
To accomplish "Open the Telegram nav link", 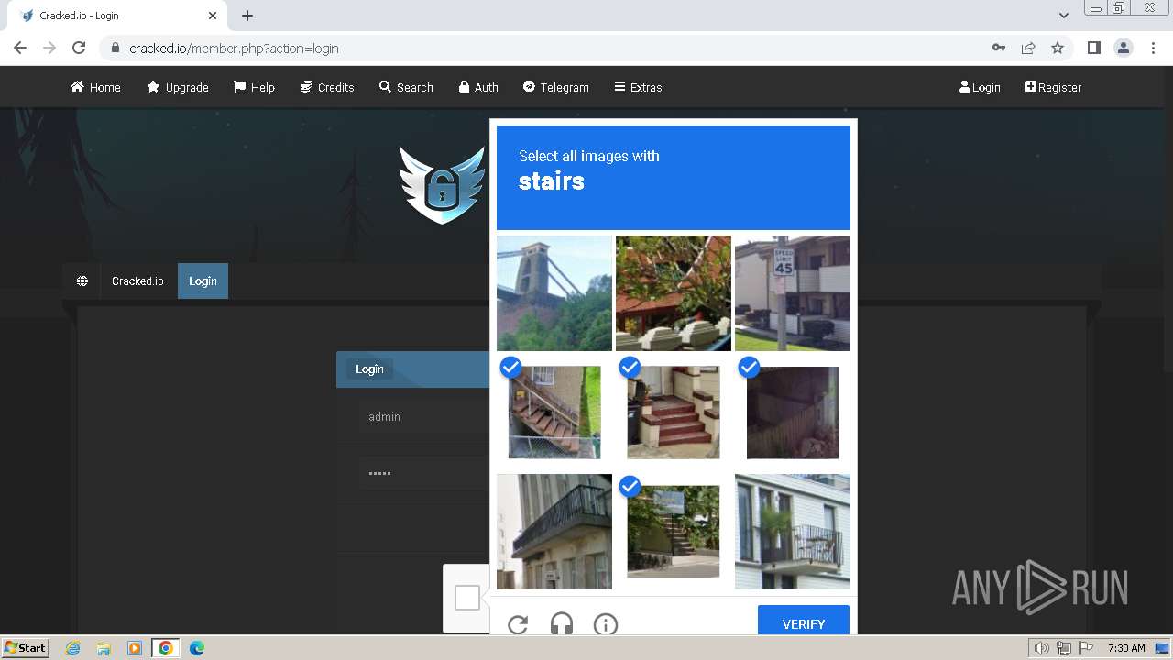I will pyautogui.click(x=556, y=87).
